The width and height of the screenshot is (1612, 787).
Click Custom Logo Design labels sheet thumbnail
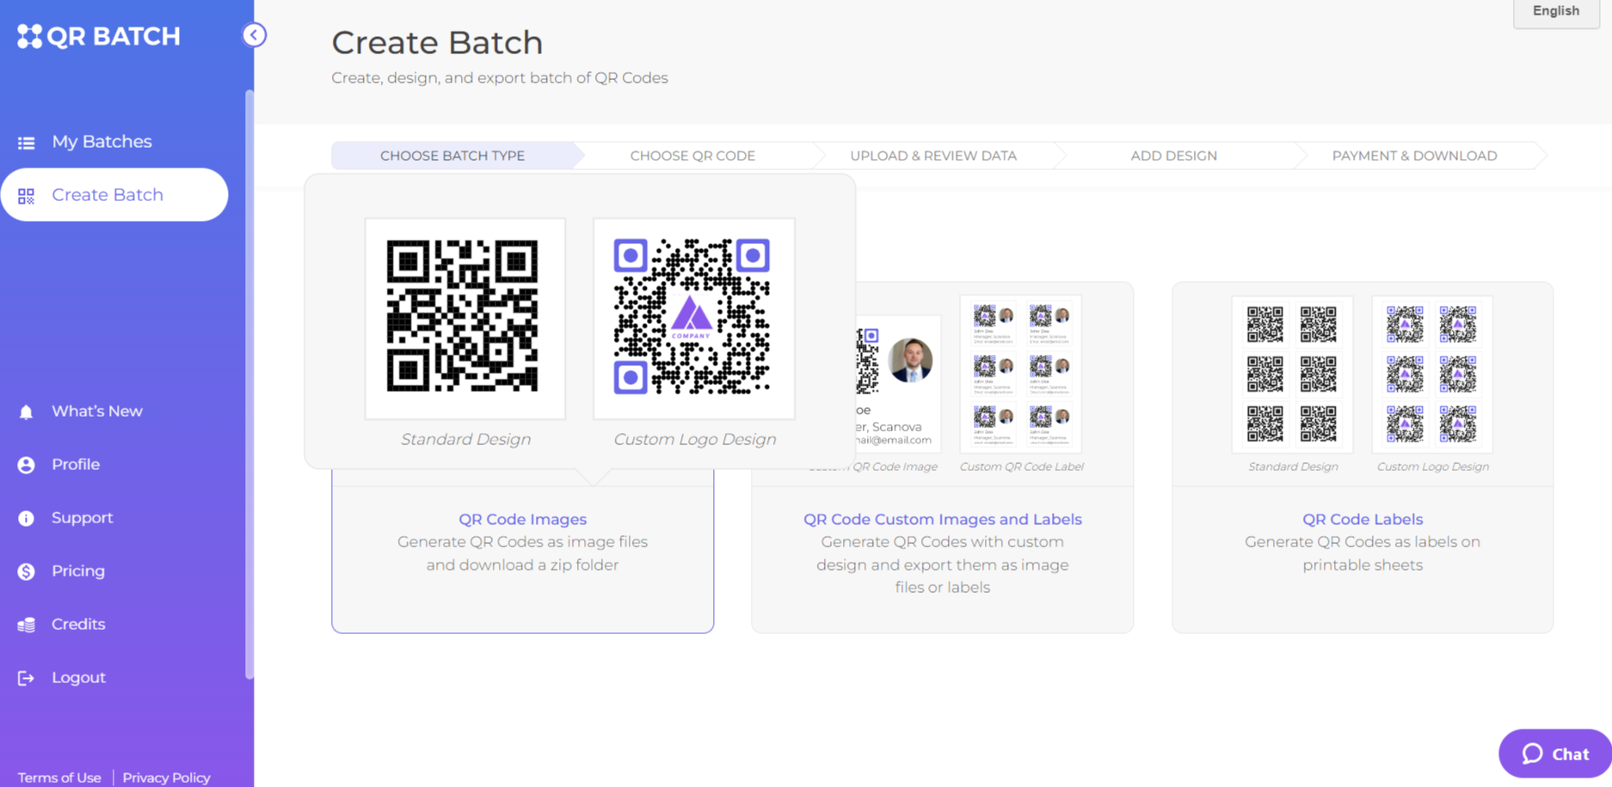click(x=1432, y=375)
